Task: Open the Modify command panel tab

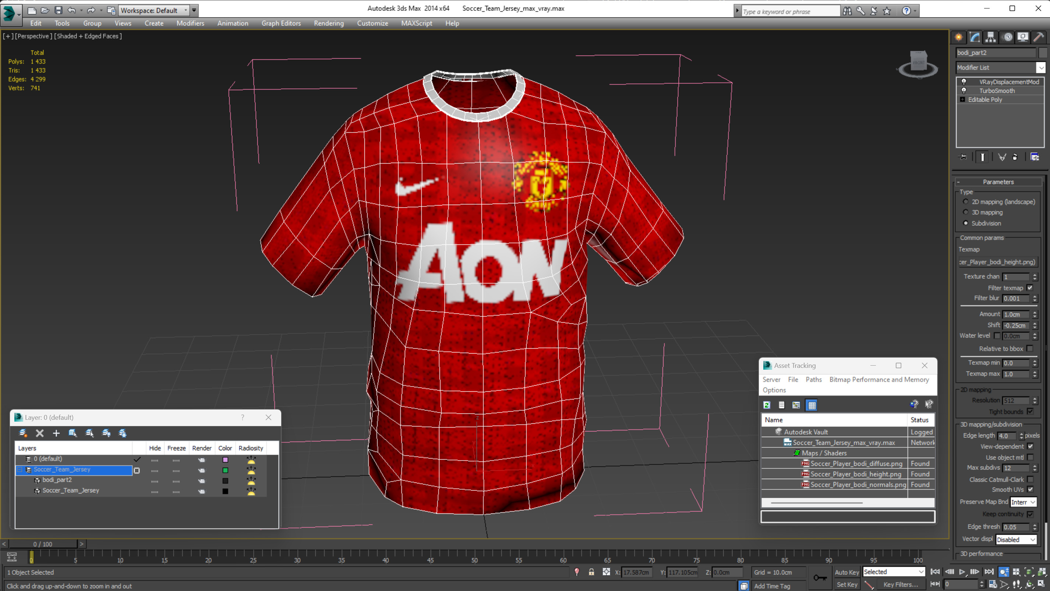Action: pyautogui.click(x=975, y=37)
